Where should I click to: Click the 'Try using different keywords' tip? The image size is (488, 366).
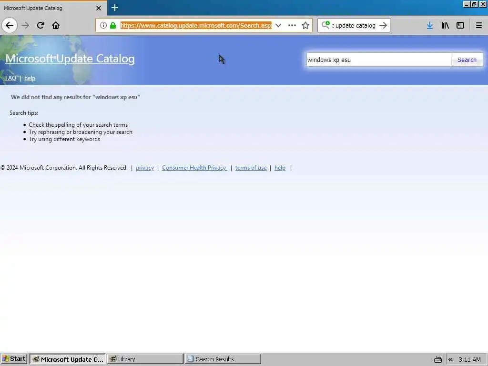coord(64,139)
